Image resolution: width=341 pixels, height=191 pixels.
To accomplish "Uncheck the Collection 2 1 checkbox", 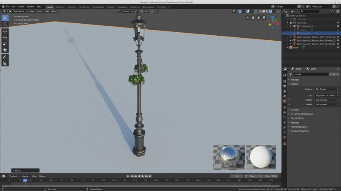I will pos(295,26).
